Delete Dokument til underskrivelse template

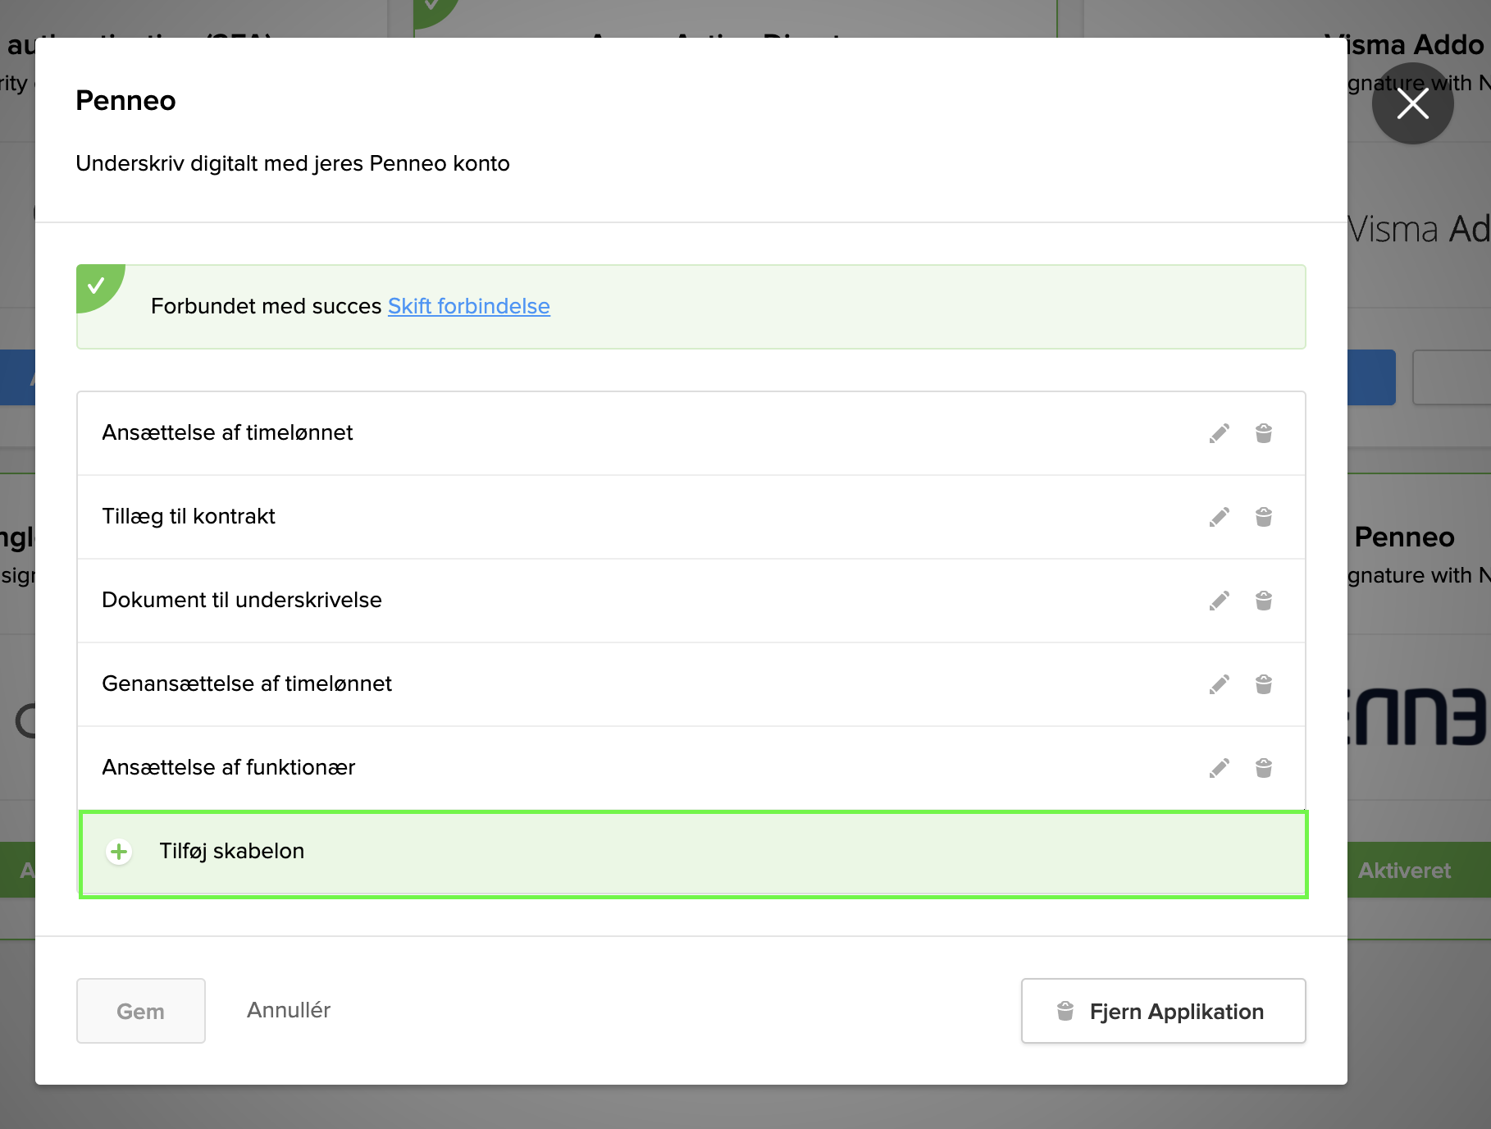point(1263,601)
